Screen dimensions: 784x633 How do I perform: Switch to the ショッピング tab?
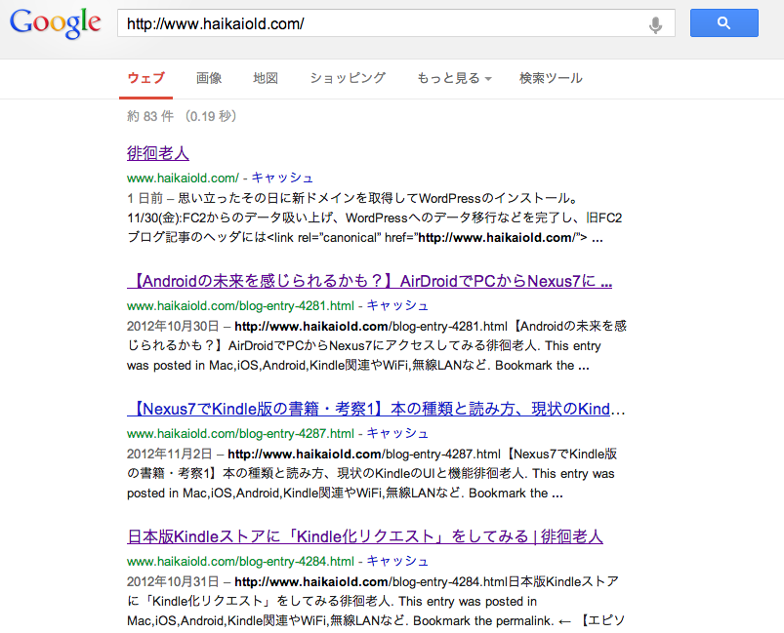pyautogui.click(x=348, y=78)
